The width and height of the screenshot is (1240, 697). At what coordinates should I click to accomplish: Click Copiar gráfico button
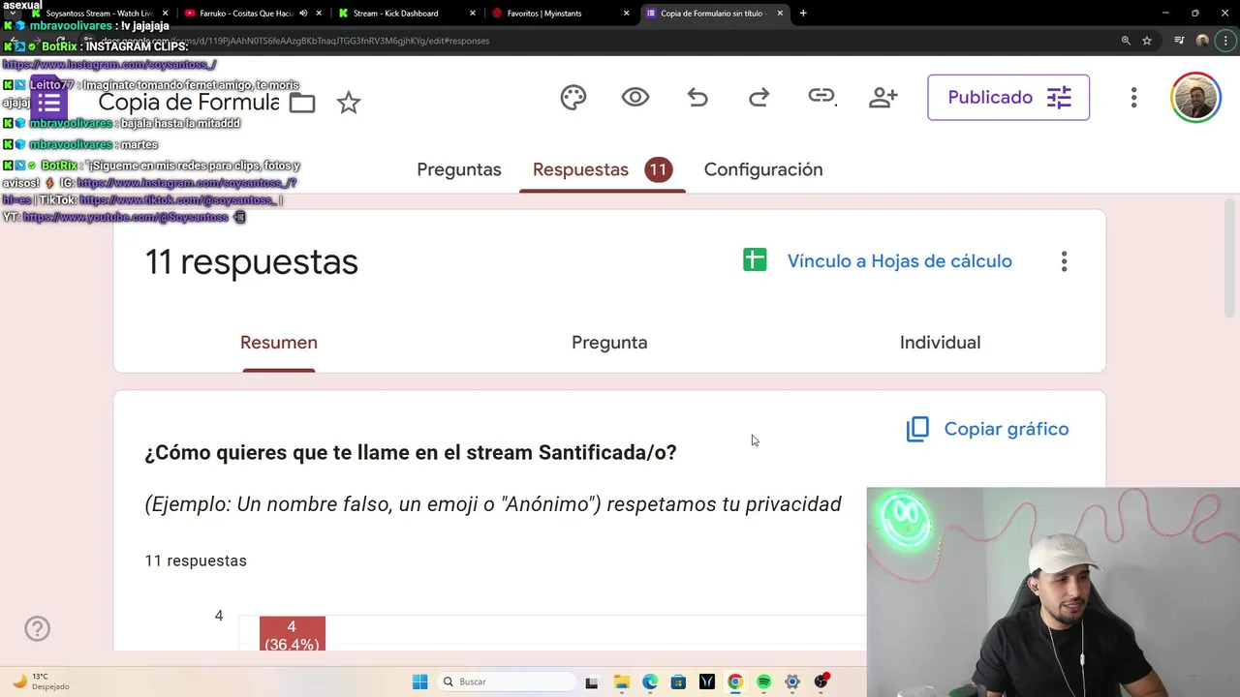click(x=987, y=429)
